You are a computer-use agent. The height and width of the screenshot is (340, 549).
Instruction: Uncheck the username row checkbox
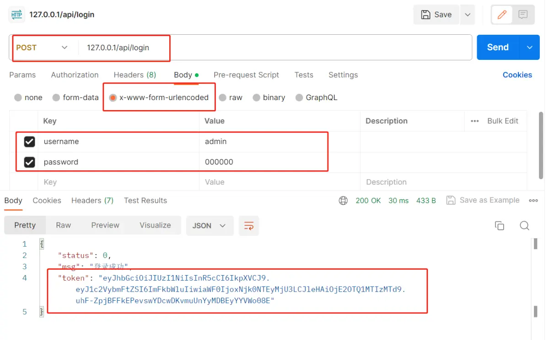point(29,142)
